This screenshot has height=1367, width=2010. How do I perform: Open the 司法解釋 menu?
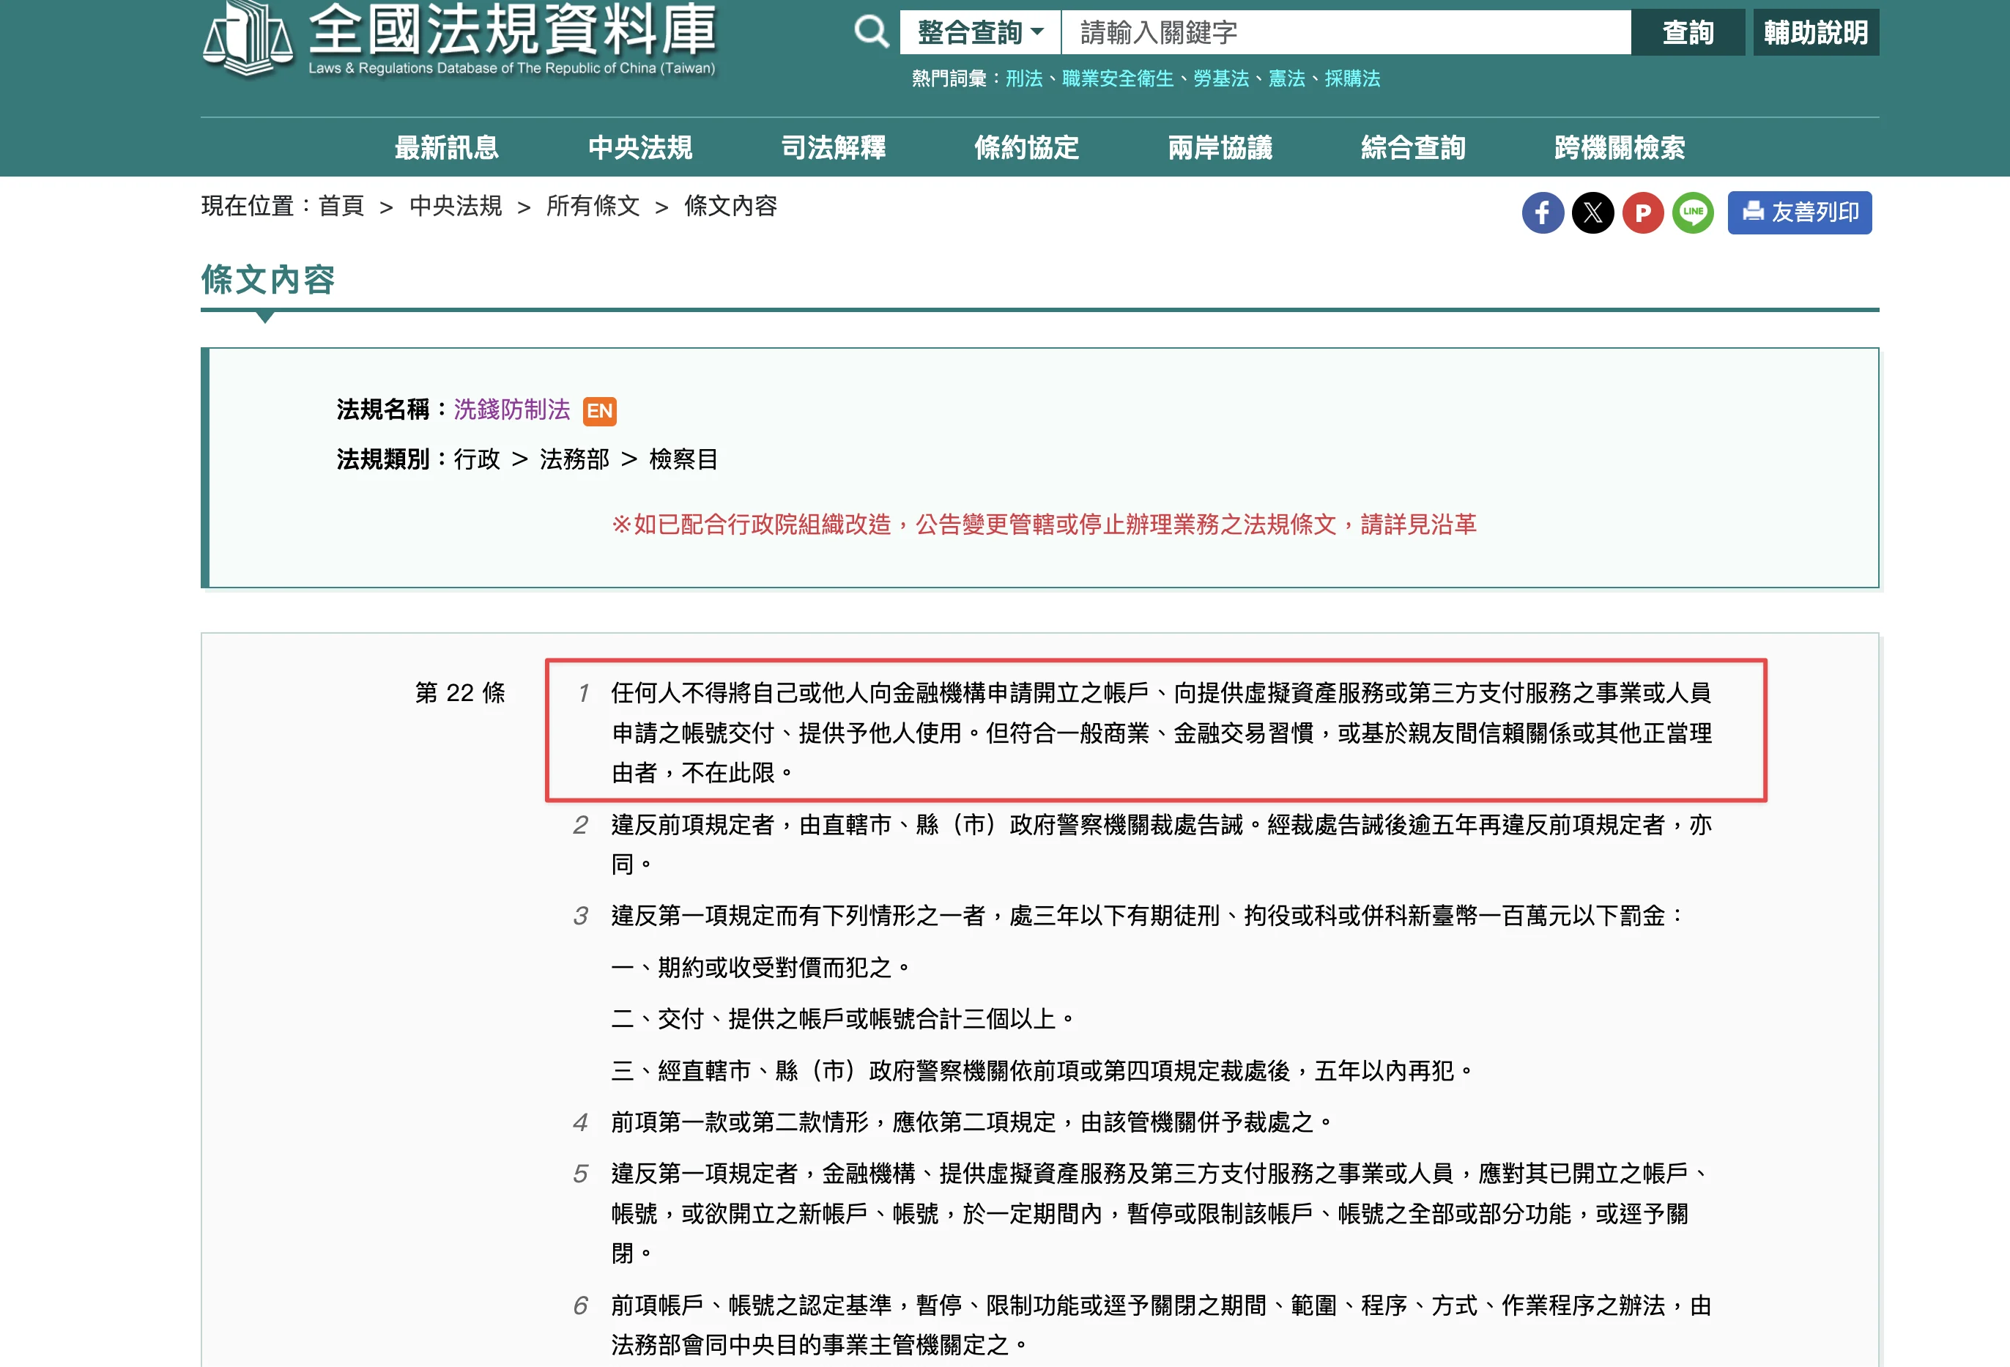pyautogui.click(x=834, y=148)
